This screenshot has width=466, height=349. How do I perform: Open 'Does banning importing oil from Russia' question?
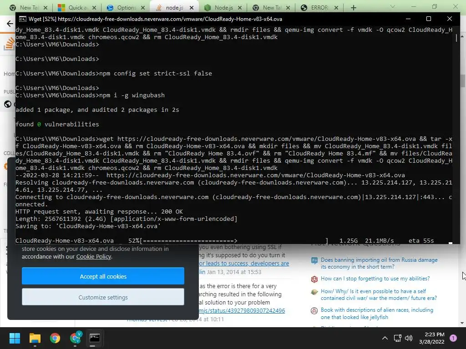point(379,263)
